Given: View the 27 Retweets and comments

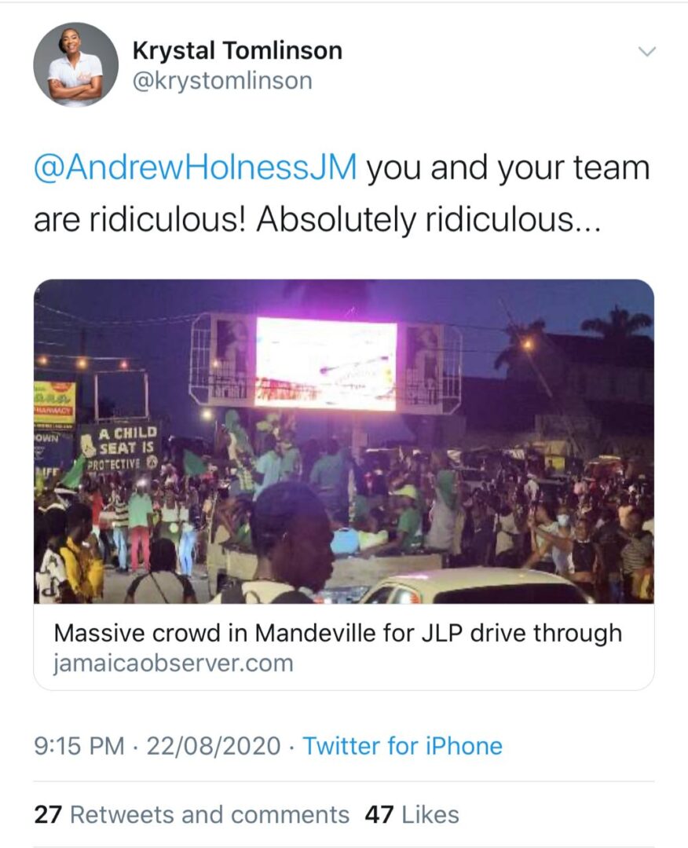Looking at the screenshot, I should click(x=192, y=814).
